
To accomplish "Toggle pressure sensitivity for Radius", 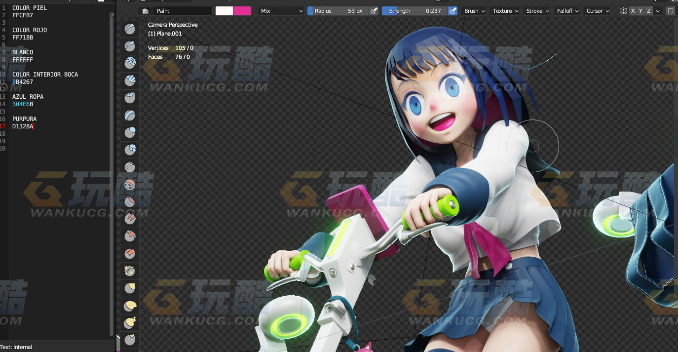I will (374, 11).
